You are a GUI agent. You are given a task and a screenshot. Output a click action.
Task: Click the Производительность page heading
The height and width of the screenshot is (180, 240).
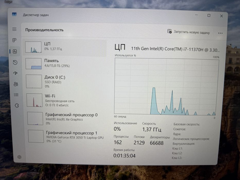click(x=45, y=30)
